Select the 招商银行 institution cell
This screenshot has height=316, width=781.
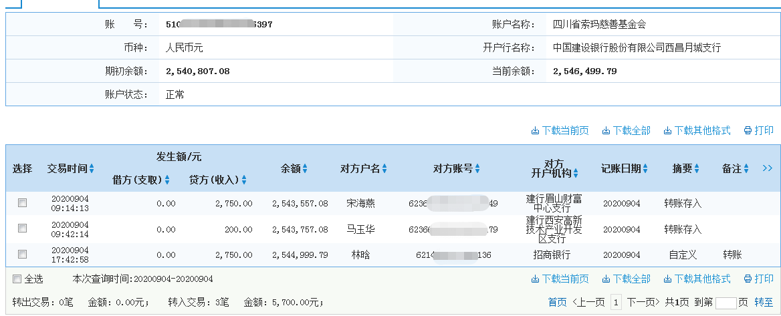tap(552, 255)
